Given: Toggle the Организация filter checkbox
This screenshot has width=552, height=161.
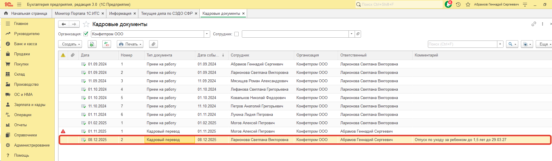Looking at the screenshot, I should (86, 34).
